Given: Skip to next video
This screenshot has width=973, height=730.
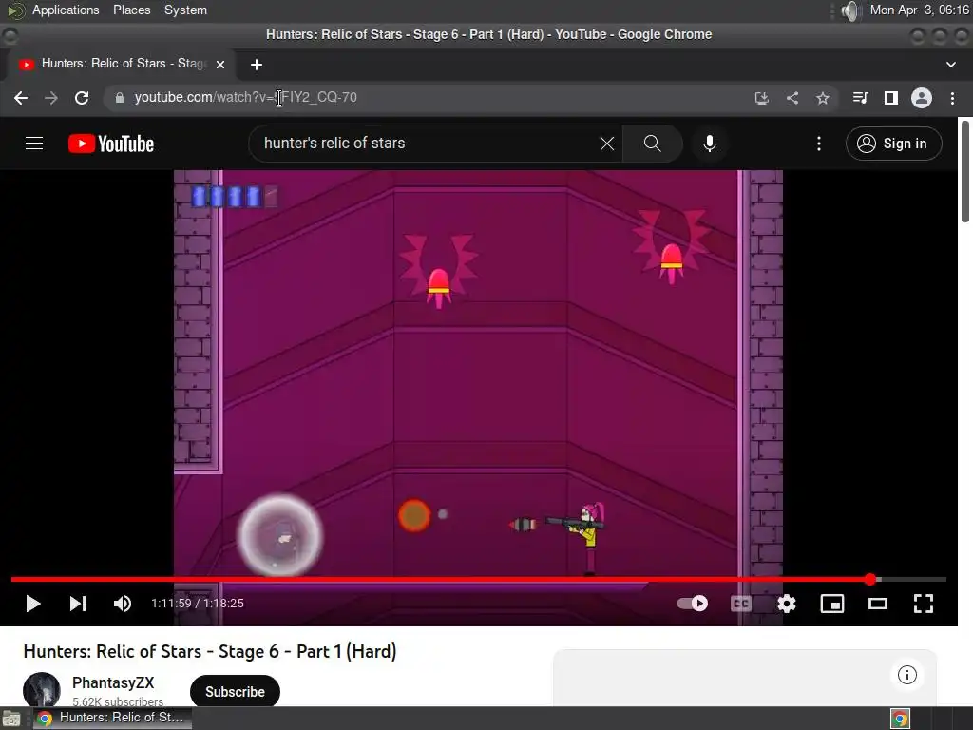Looking at the screenshot, I should click(x=78, y=604).
